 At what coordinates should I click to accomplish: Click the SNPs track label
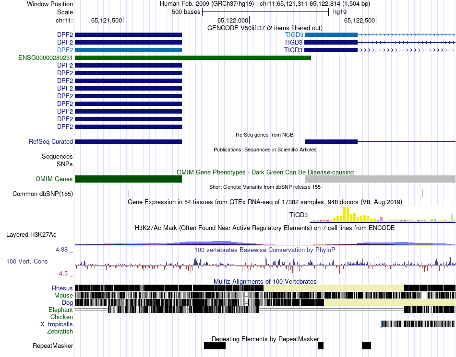pyautogui.click(x=65, y=164)
